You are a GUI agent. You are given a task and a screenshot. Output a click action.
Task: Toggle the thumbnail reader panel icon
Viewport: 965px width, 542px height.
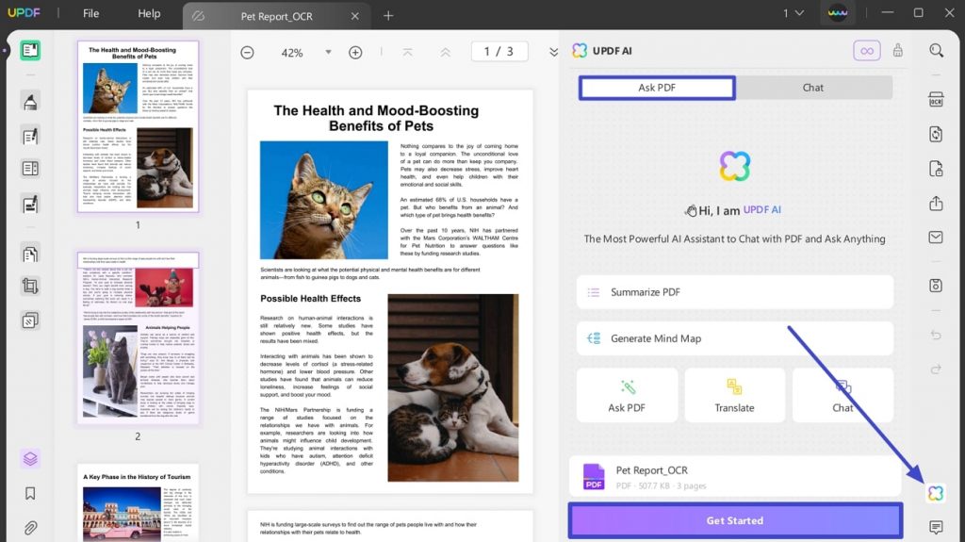30,50
